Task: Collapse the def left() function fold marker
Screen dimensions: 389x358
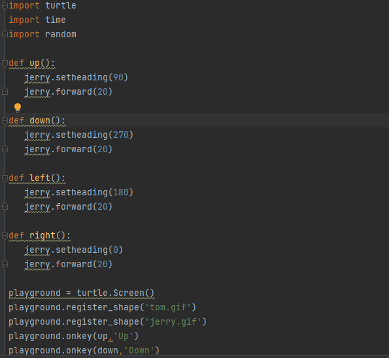Action: click(x=5, y=178)
